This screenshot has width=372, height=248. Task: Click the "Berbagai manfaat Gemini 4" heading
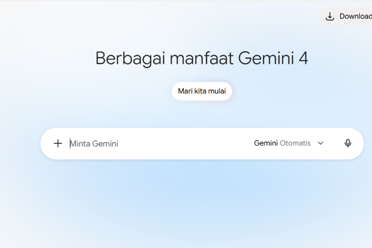tap(202, 58)
